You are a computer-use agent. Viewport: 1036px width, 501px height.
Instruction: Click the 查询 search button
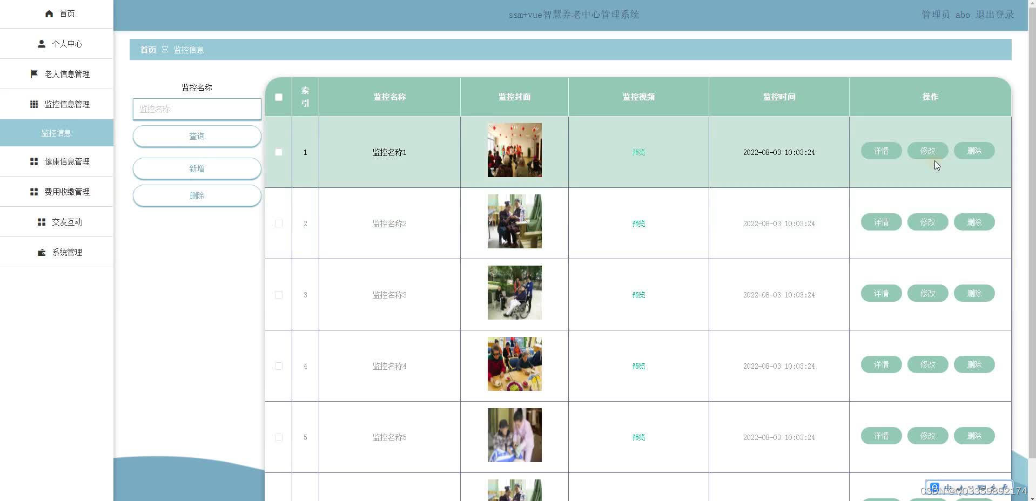[197, 136]
